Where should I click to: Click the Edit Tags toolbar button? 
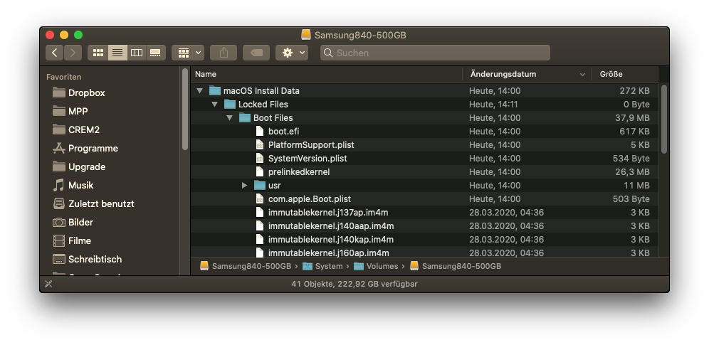[256, 53]
